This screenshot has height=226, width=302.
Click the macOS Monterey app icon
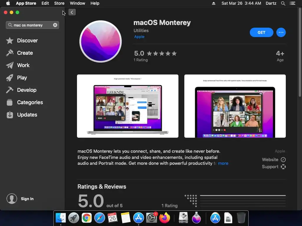click(101, 41)
